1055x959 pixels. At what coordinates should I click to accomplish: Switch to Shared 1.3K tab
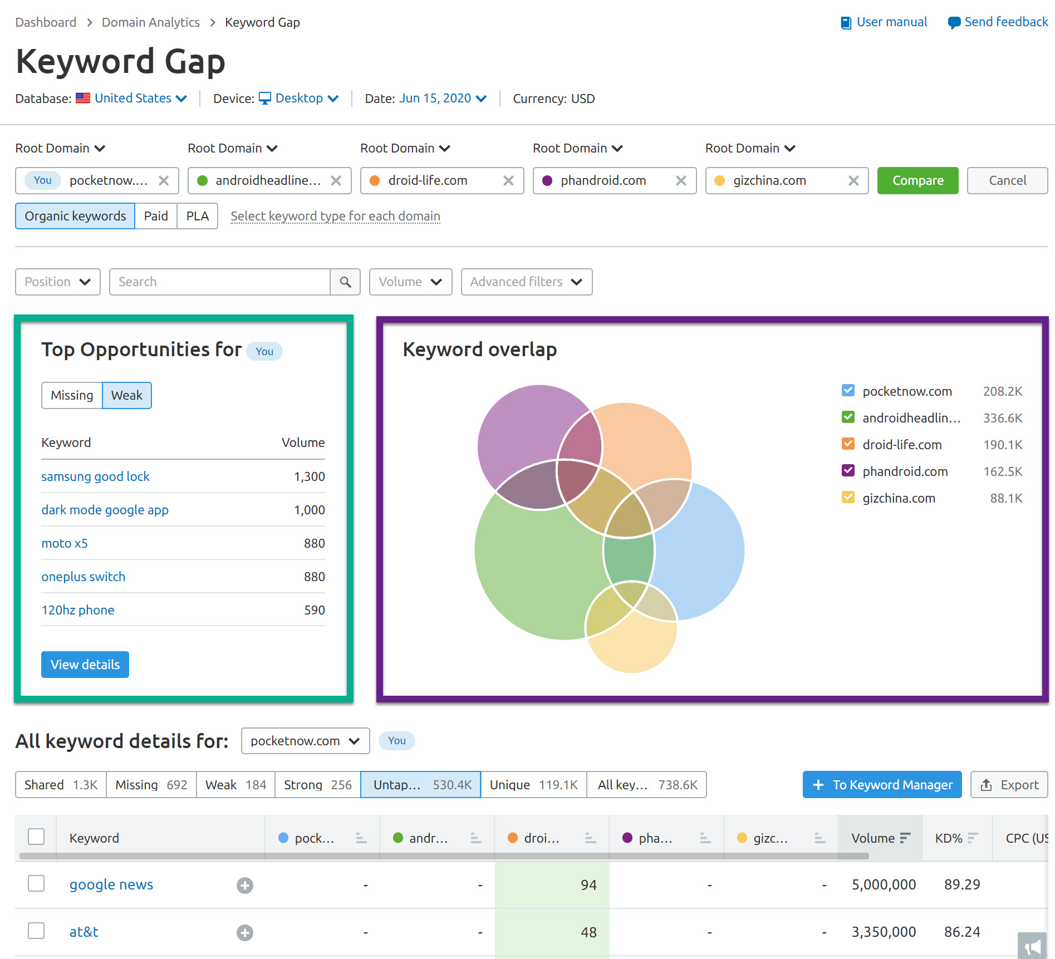click(61, 785)
